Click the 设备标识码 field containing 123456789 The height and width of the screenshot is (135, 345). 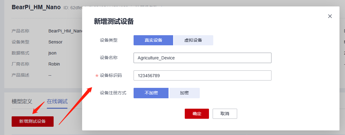202,76
